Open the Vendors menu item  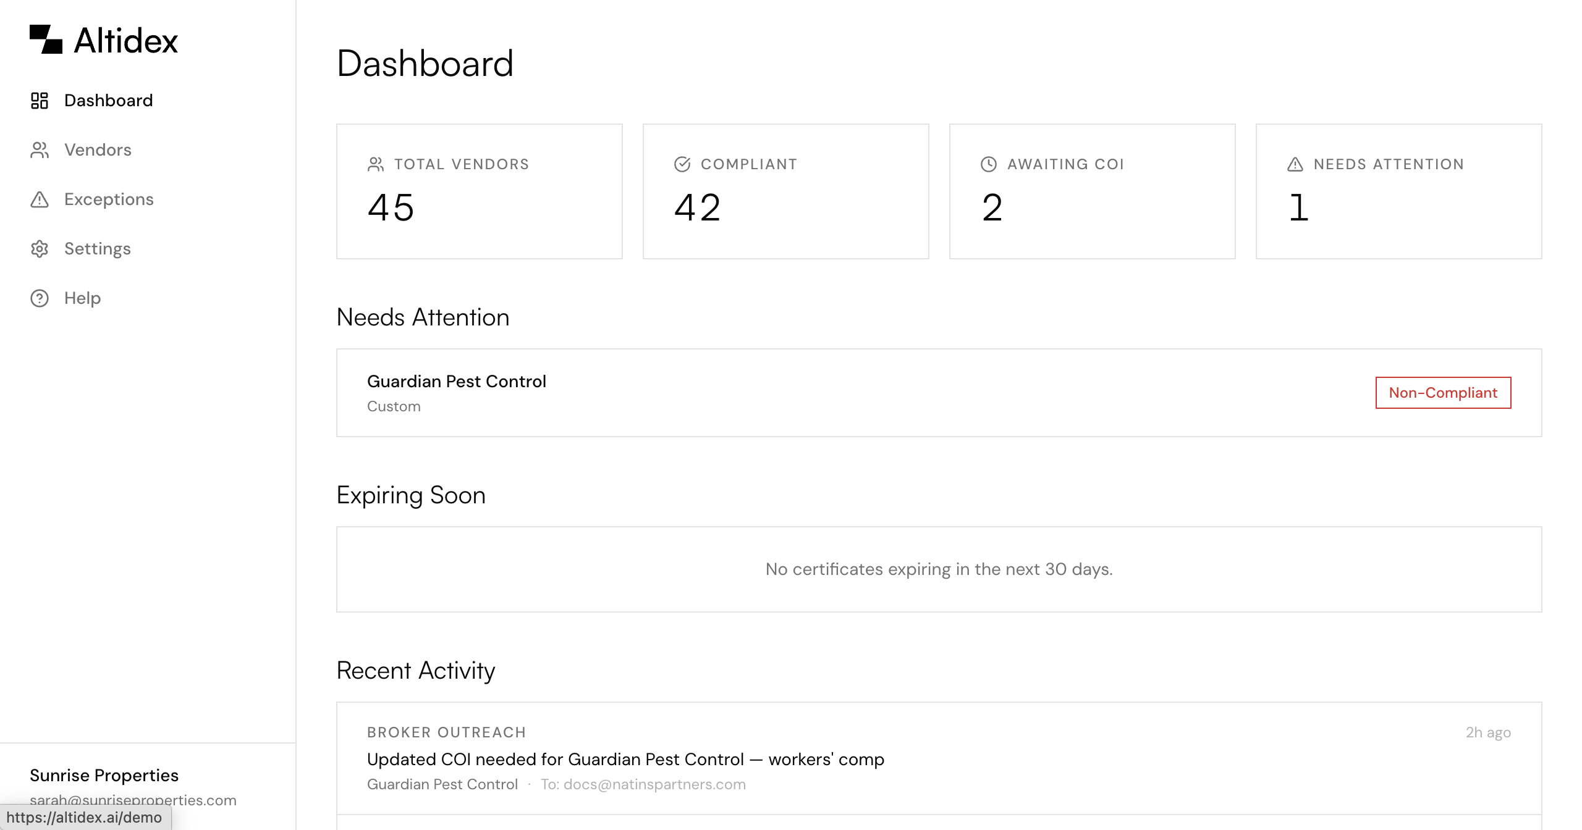(x=98, y=150)
